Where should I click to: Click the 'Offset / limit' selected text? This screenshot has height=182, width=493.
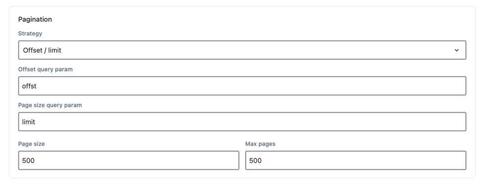click(x=42, y=50)
